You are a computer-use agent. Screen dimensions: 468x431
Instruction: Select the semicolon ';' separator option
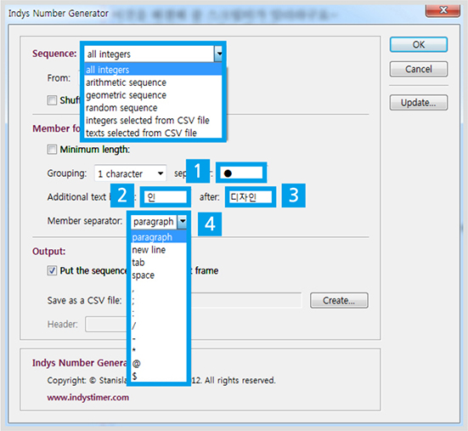(159, 300)
